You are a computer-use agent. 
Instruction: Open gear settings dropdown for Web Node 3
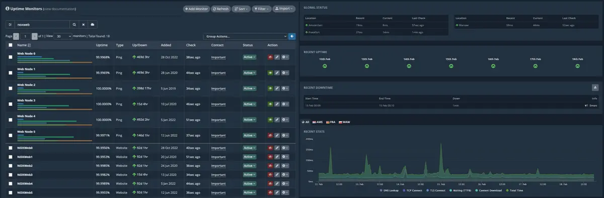click(285, 104)
